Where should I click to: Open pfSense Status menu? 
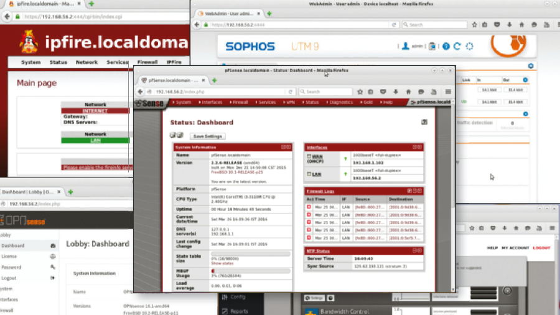point(310,102)
